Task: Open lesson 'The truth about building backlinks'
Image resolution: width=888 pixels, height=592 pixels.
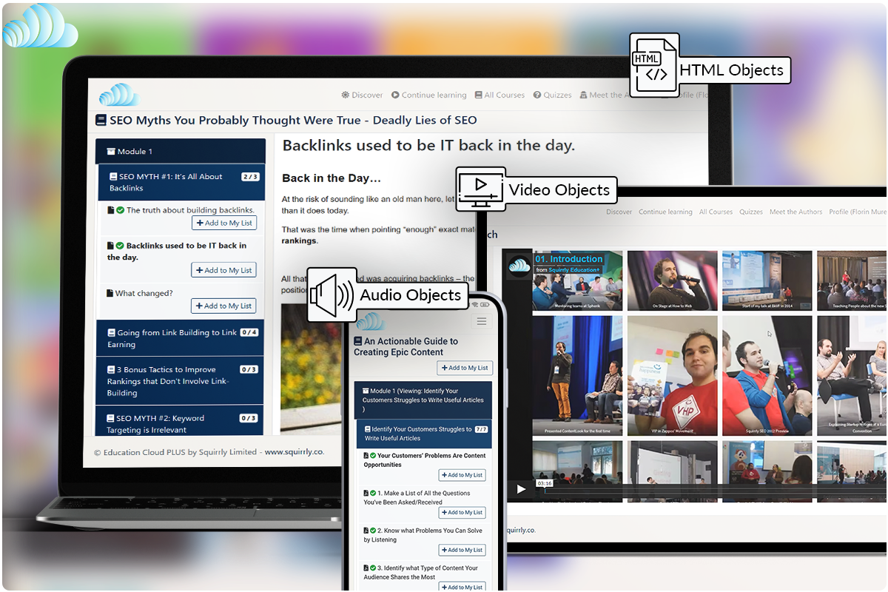Action: click(190, 210)
